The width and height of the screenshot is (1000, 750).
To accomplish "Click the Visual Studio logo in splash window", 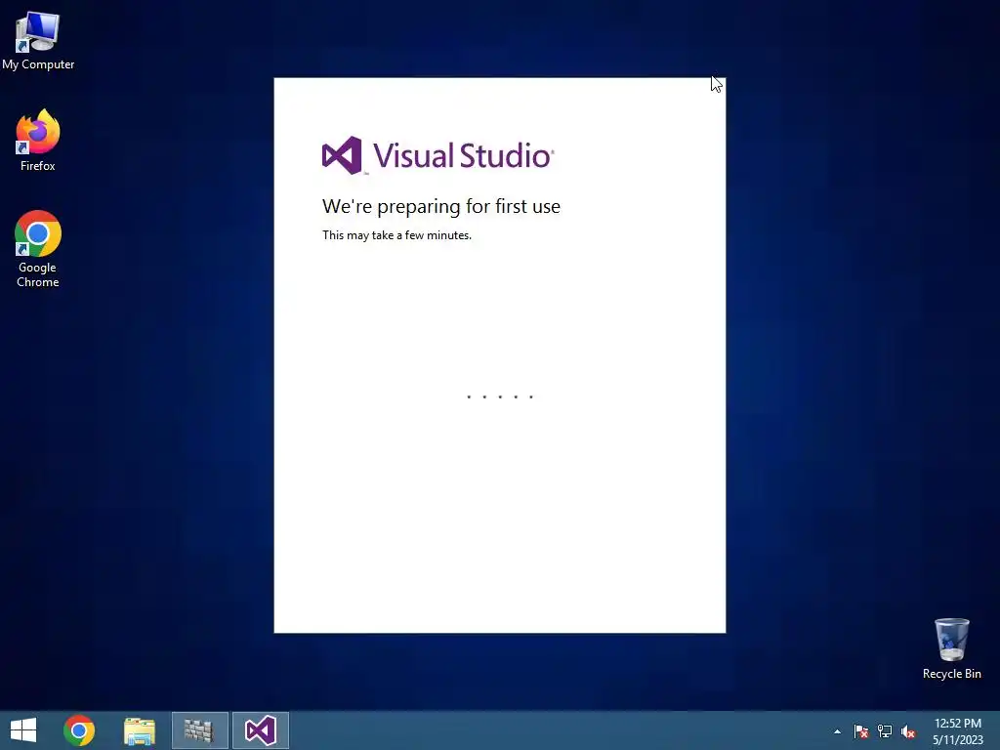I will (437, 155).
